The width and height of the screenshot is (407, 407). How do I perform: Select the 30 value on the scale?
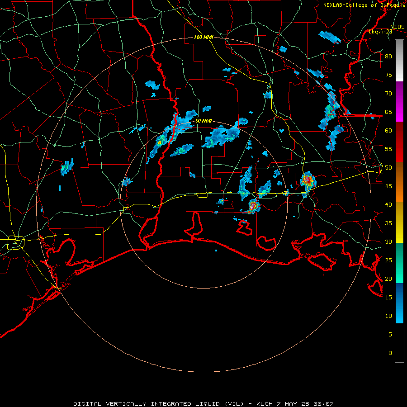tap(388, 241)
